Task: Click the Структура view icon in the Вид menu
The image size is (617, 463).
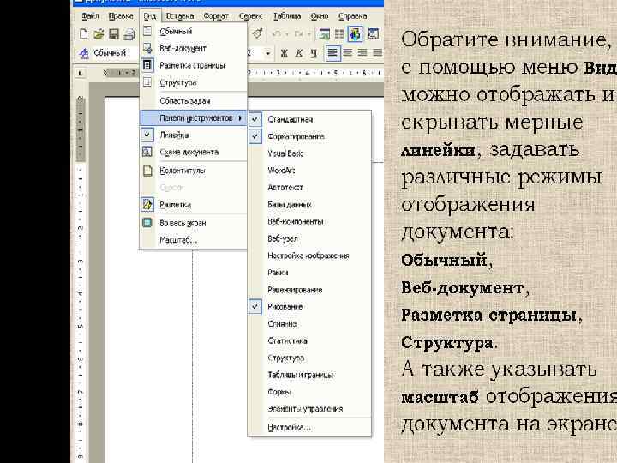Action: click(x=147, y=82)
